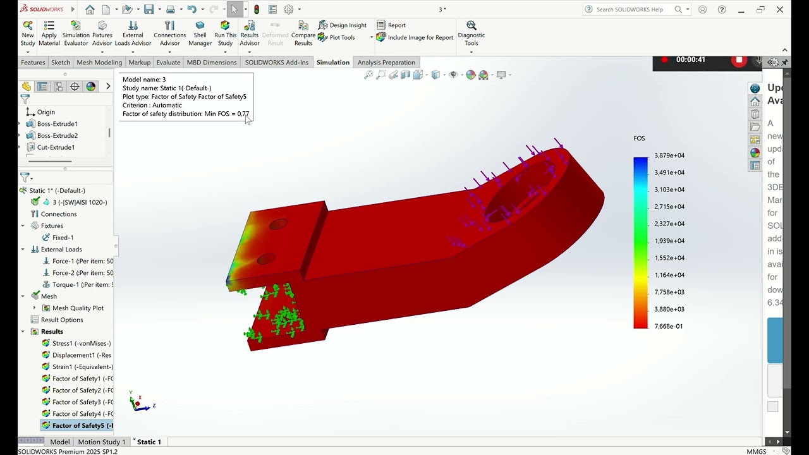Collapse the External Loads folder

point(23,249)
